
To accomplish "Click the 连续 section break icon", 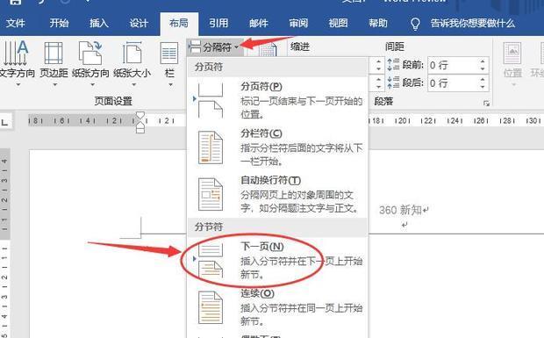I will (x=211, y=307).
